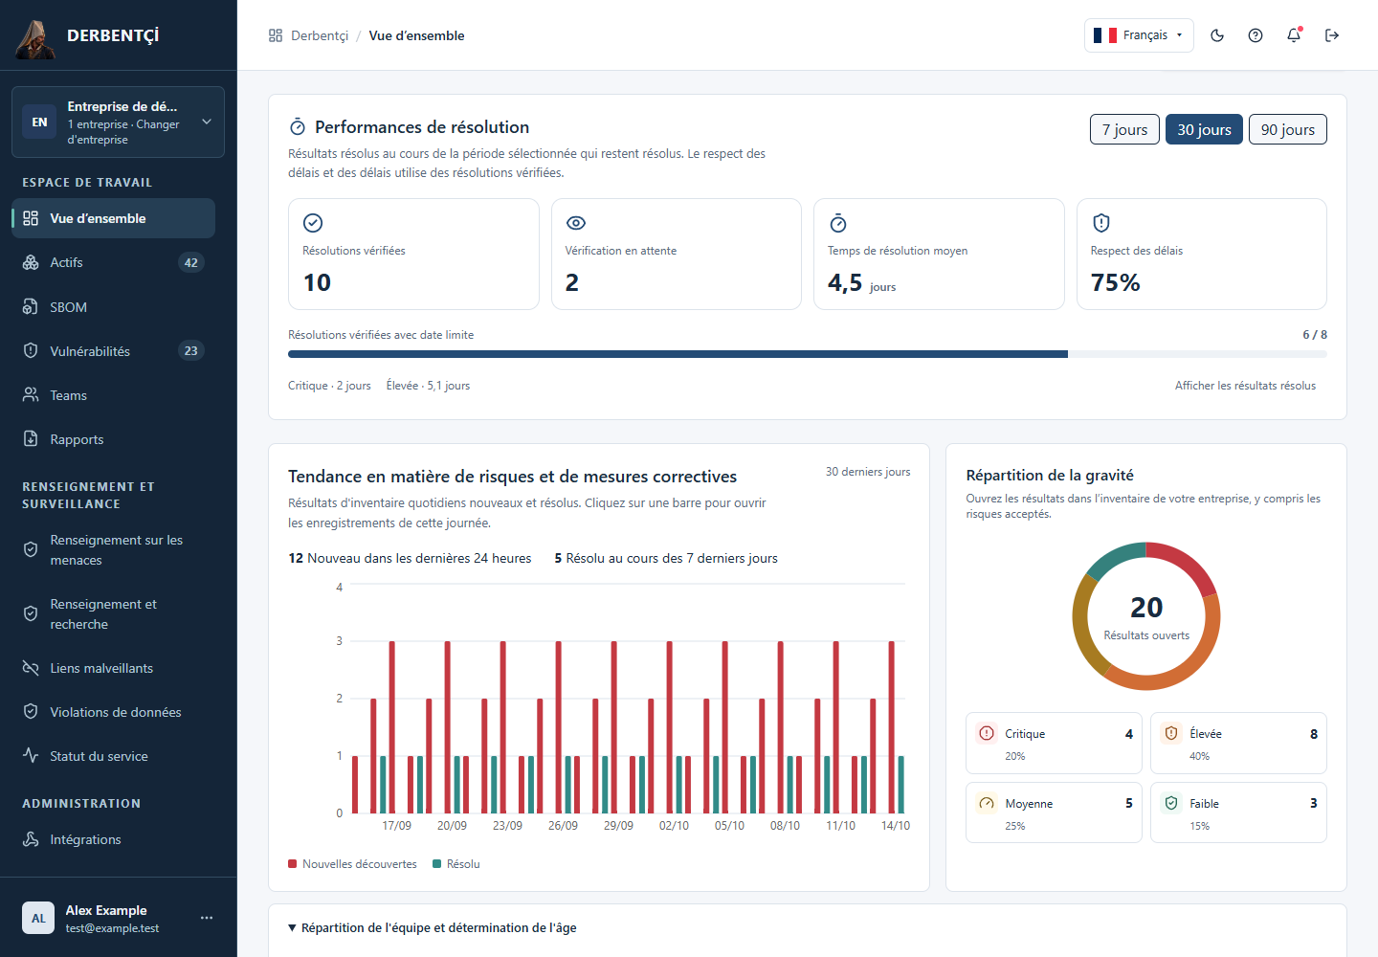The image size is (1378, 957).
Task: Click the deadline resolutions progress bar
Action: (808, 354)
